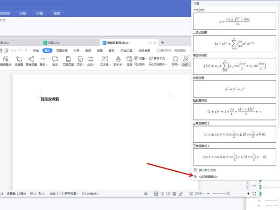Screen dimensions: 280x210
Task: Insert the binomial theorem equation
Action: pyautogui.click(x=234, y=44)
